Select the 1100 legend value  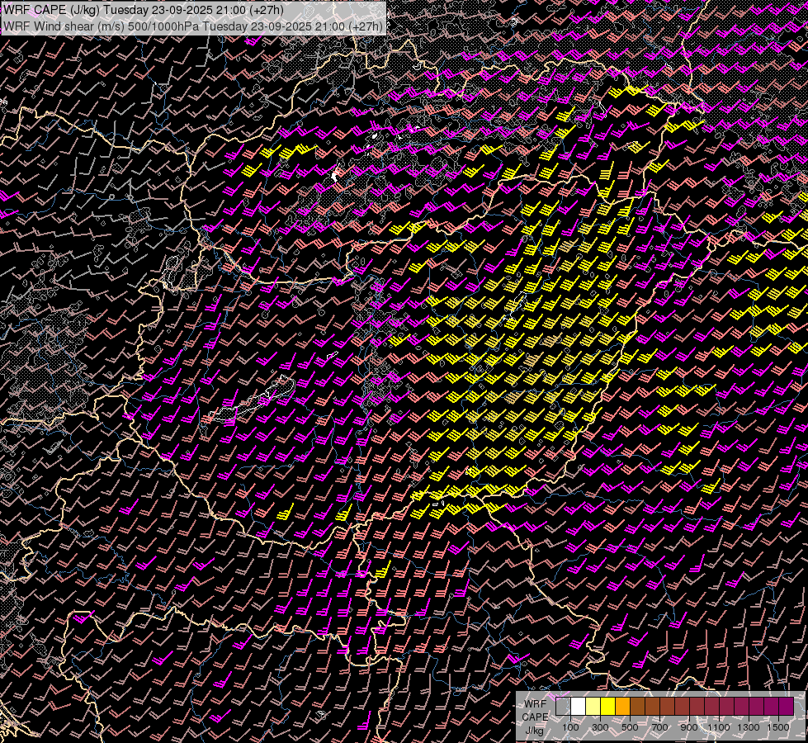pos(719,727)
